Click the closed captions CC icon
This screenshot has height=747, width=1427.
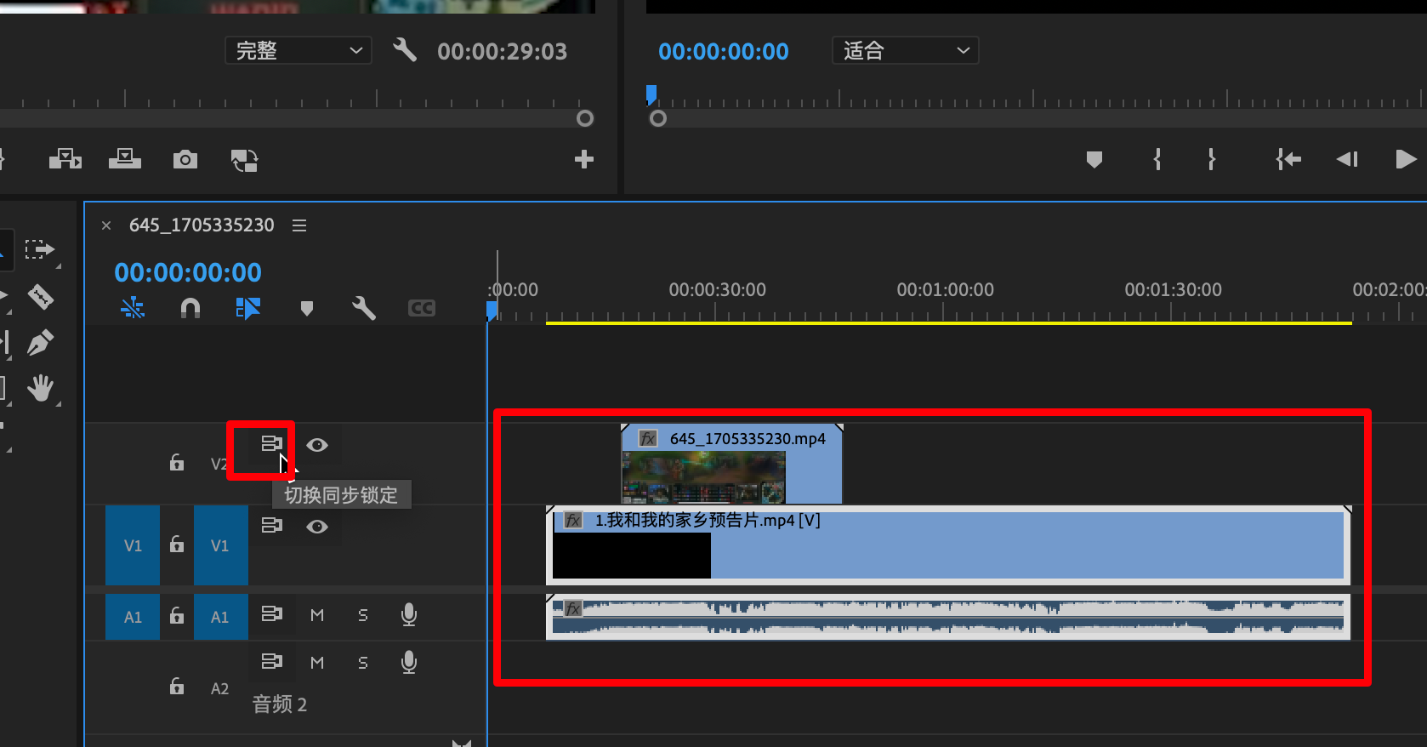421,308
